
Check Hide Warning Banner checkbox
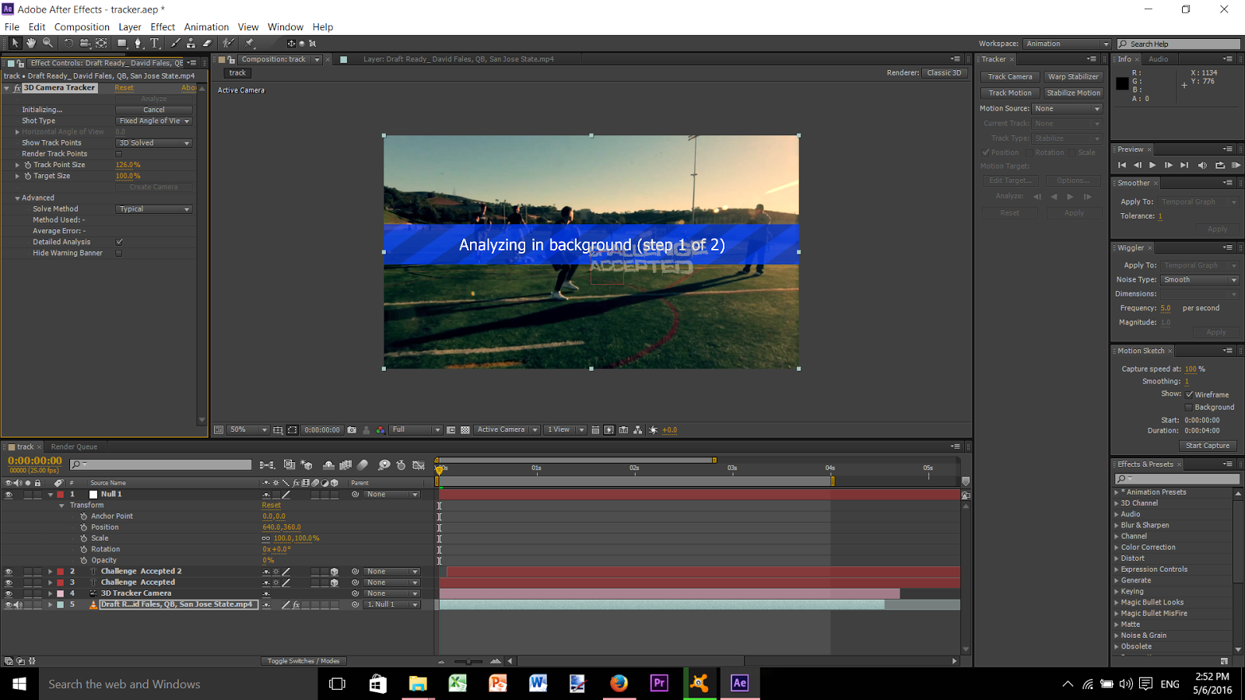click(x=119, y=253)
